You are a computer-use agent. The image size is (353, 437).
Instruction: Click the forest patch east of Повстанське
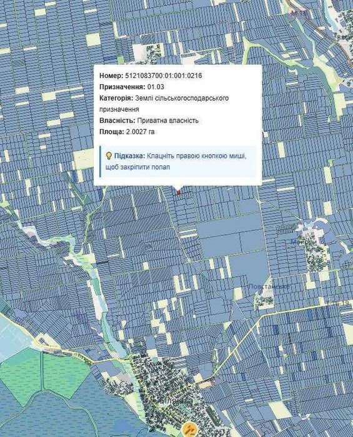315,253
